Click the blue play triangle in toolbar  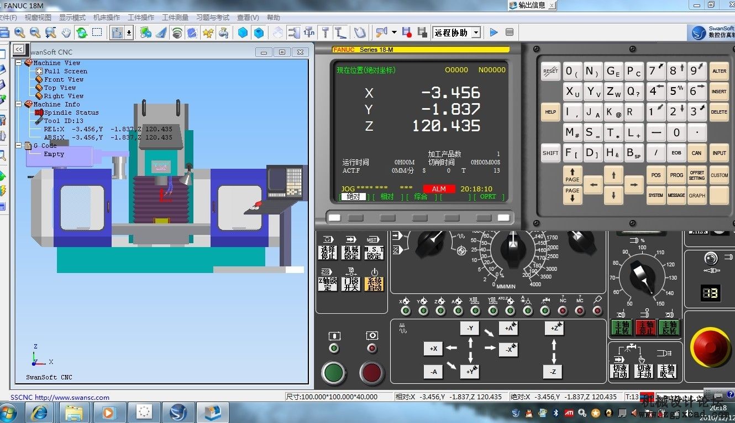tap(494, 33)
